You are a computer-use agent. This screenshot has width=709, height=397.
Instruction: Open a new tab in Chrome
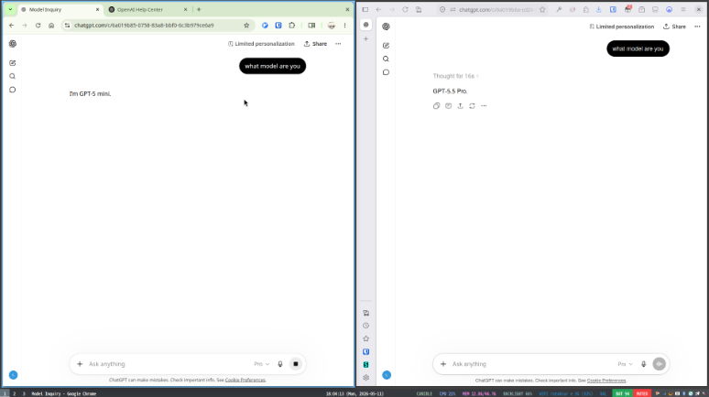199,9
